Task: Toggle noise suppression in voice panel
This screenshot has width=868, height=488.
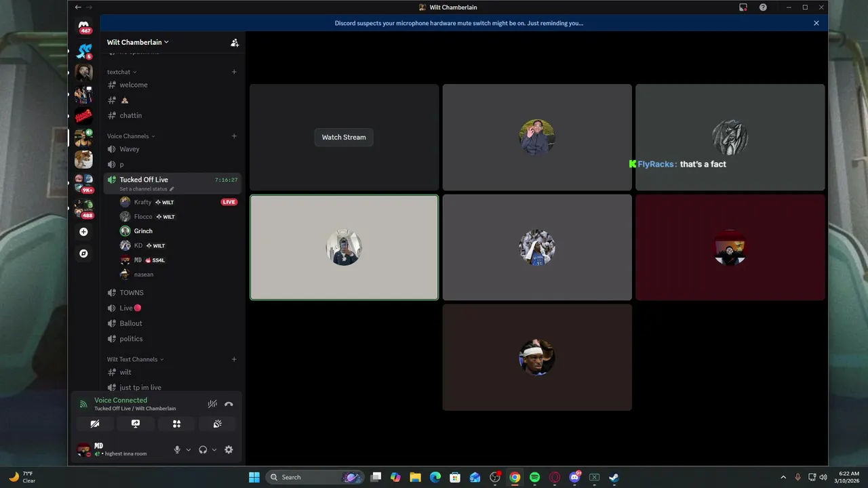Action: click(x=212, y=404)
